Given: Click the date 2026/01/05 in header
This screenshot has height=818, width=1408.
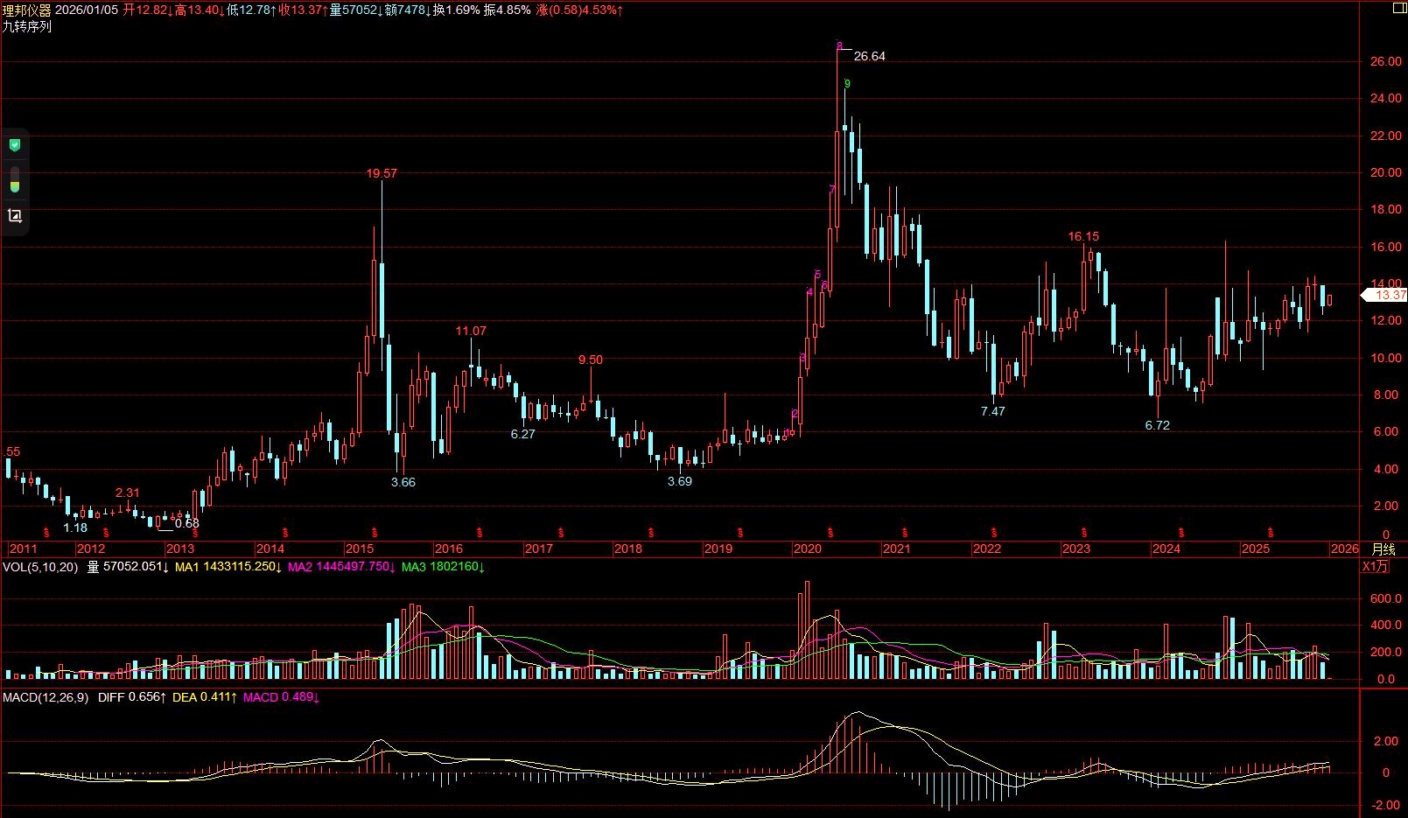Looking at the screenshot, I should 87,10.
